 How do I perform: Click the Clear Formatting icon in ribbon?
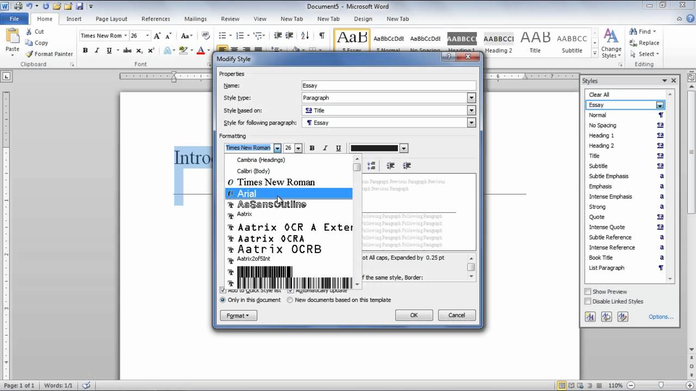206,36
